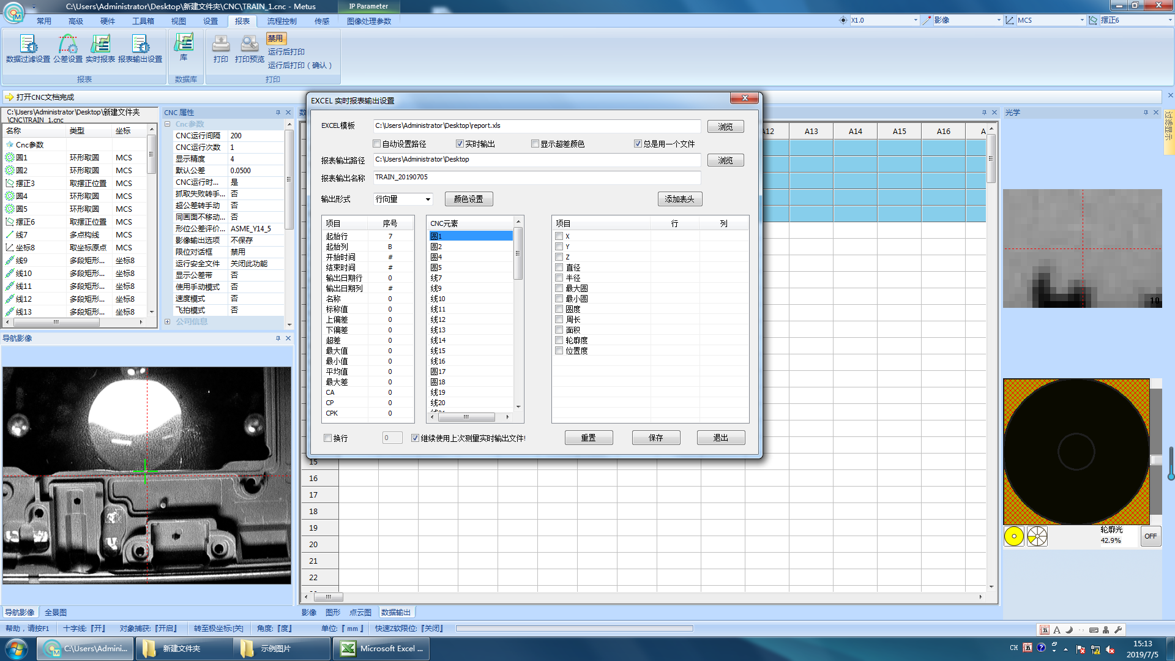This screenshot has height=661, width=1175.
Task: Launch Microsoft Excel from the taskbar
Action: point(381,649)
